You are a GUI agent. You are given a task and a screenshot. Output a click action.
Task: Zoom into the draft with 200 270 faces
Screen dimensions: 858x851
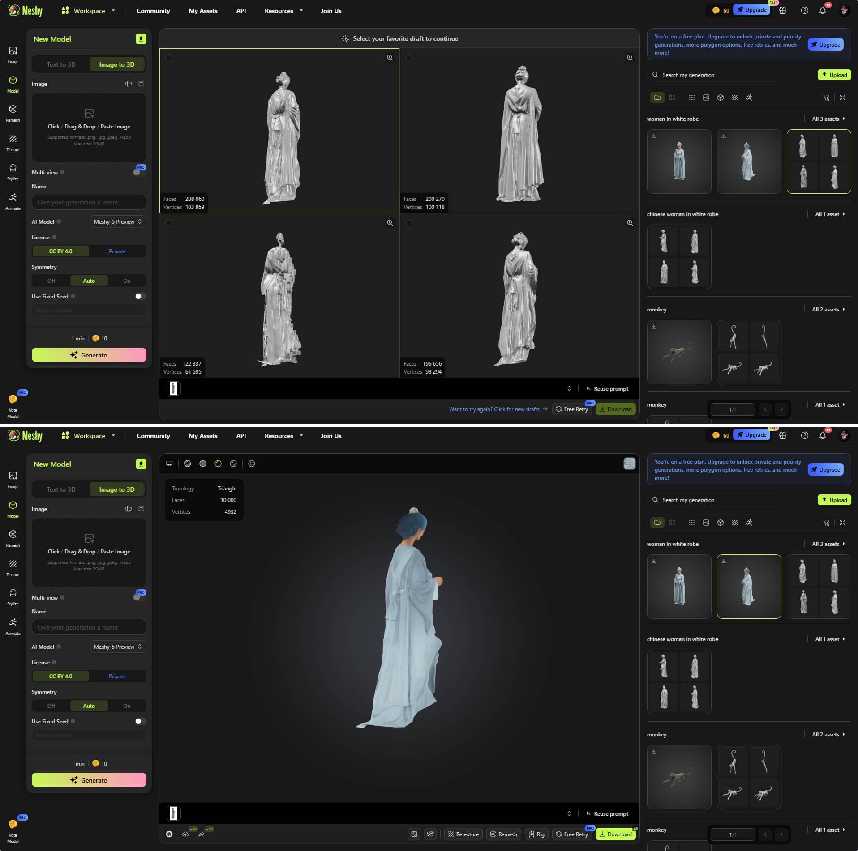coord(630,58)
